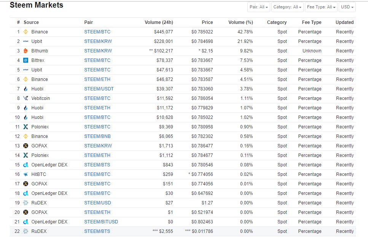Click the Bithumb logo in row 3
Image resolution: width=368 pixels, height=242 pixels.
(x=26, y=51)
